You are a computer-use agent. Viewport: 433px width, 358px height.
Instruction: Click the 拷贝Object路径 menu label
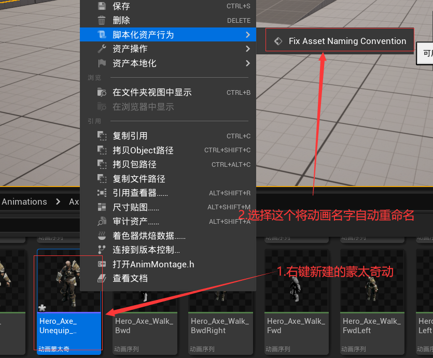[143, 150]
